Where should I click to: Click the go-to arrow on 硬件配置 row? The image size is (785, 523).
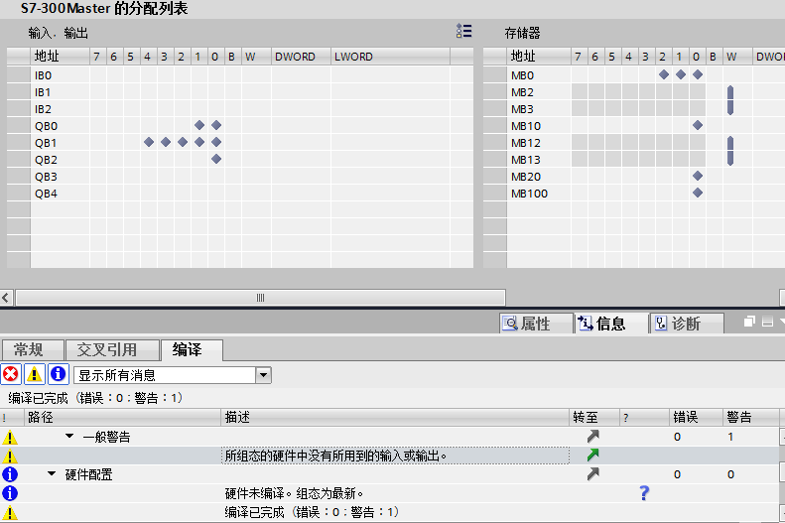pos(592,473)
